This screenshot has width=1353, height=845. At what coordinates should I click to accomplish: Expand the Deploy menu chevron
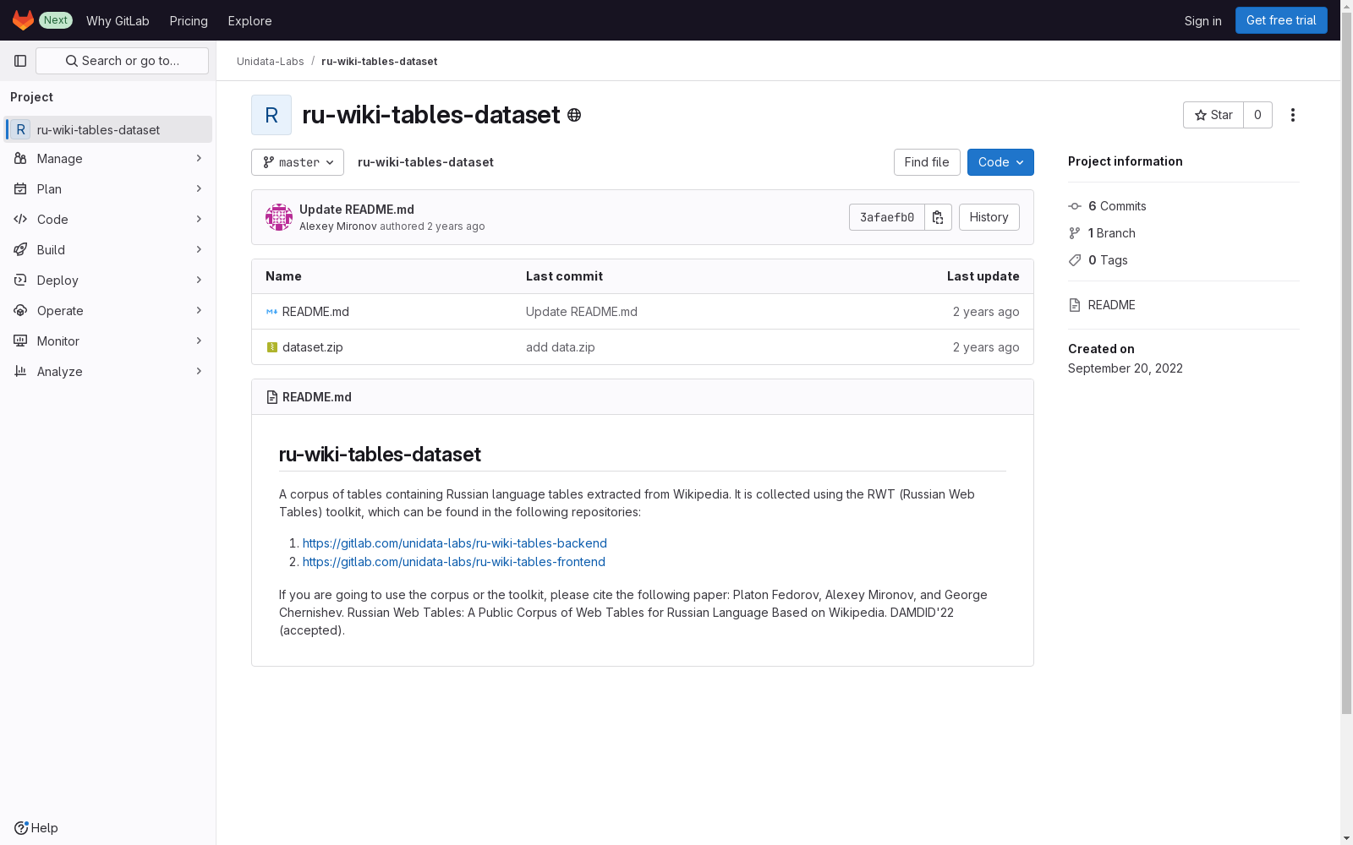pyautogui.click(x=199, y=281)
